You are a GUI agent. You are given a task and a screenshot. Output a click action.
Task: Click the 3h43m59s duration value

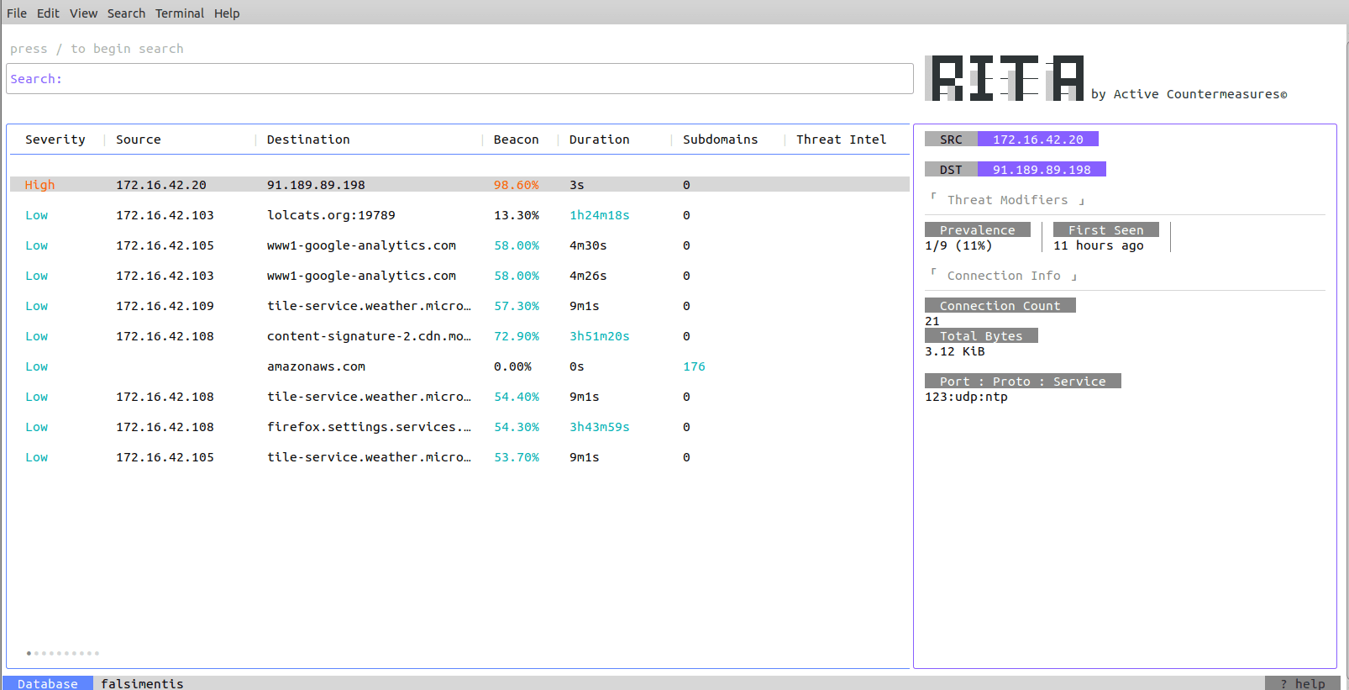[x=600, y=427]
